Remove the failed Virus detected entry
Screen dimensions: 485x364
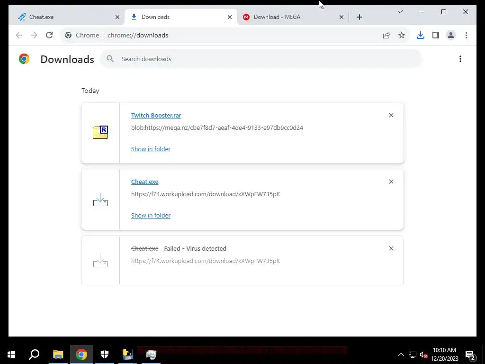[x=391, y=248]
